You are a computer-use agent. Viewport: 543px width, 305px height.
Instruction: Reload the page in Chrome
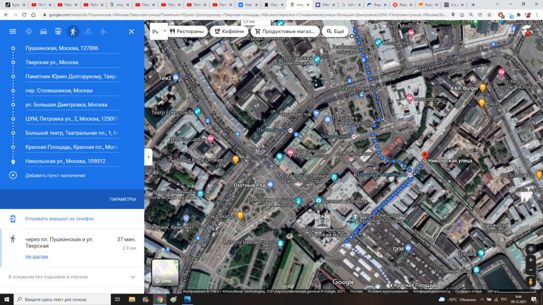pos(24,15)
